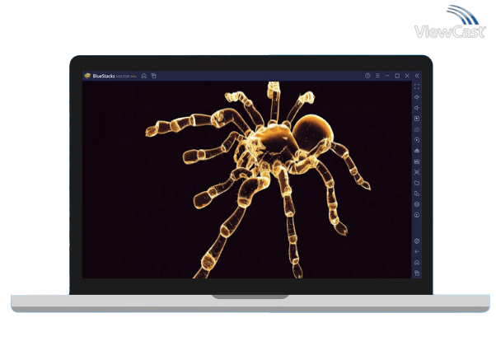Click the volume up sidebar icon
This screenshot has height=341, width=496.
pos(417,97)
